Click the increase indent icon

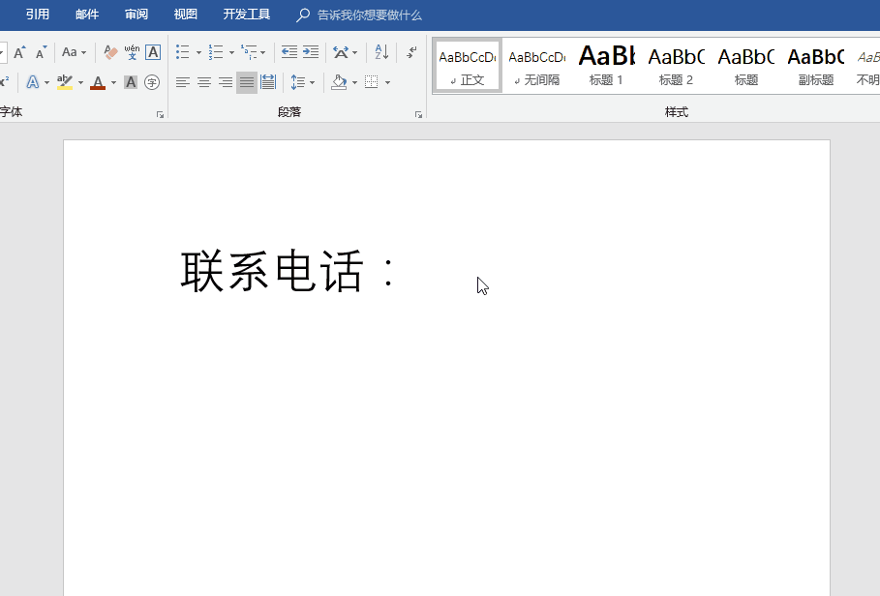click(x=311, y=52)
